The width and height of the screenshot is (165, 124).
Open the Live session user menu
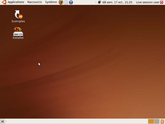tap(147, 2)
